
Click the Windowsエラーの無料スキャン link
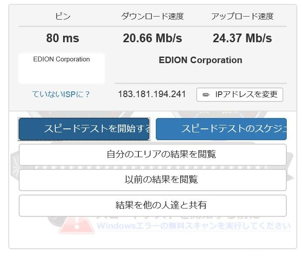(193, 226)
